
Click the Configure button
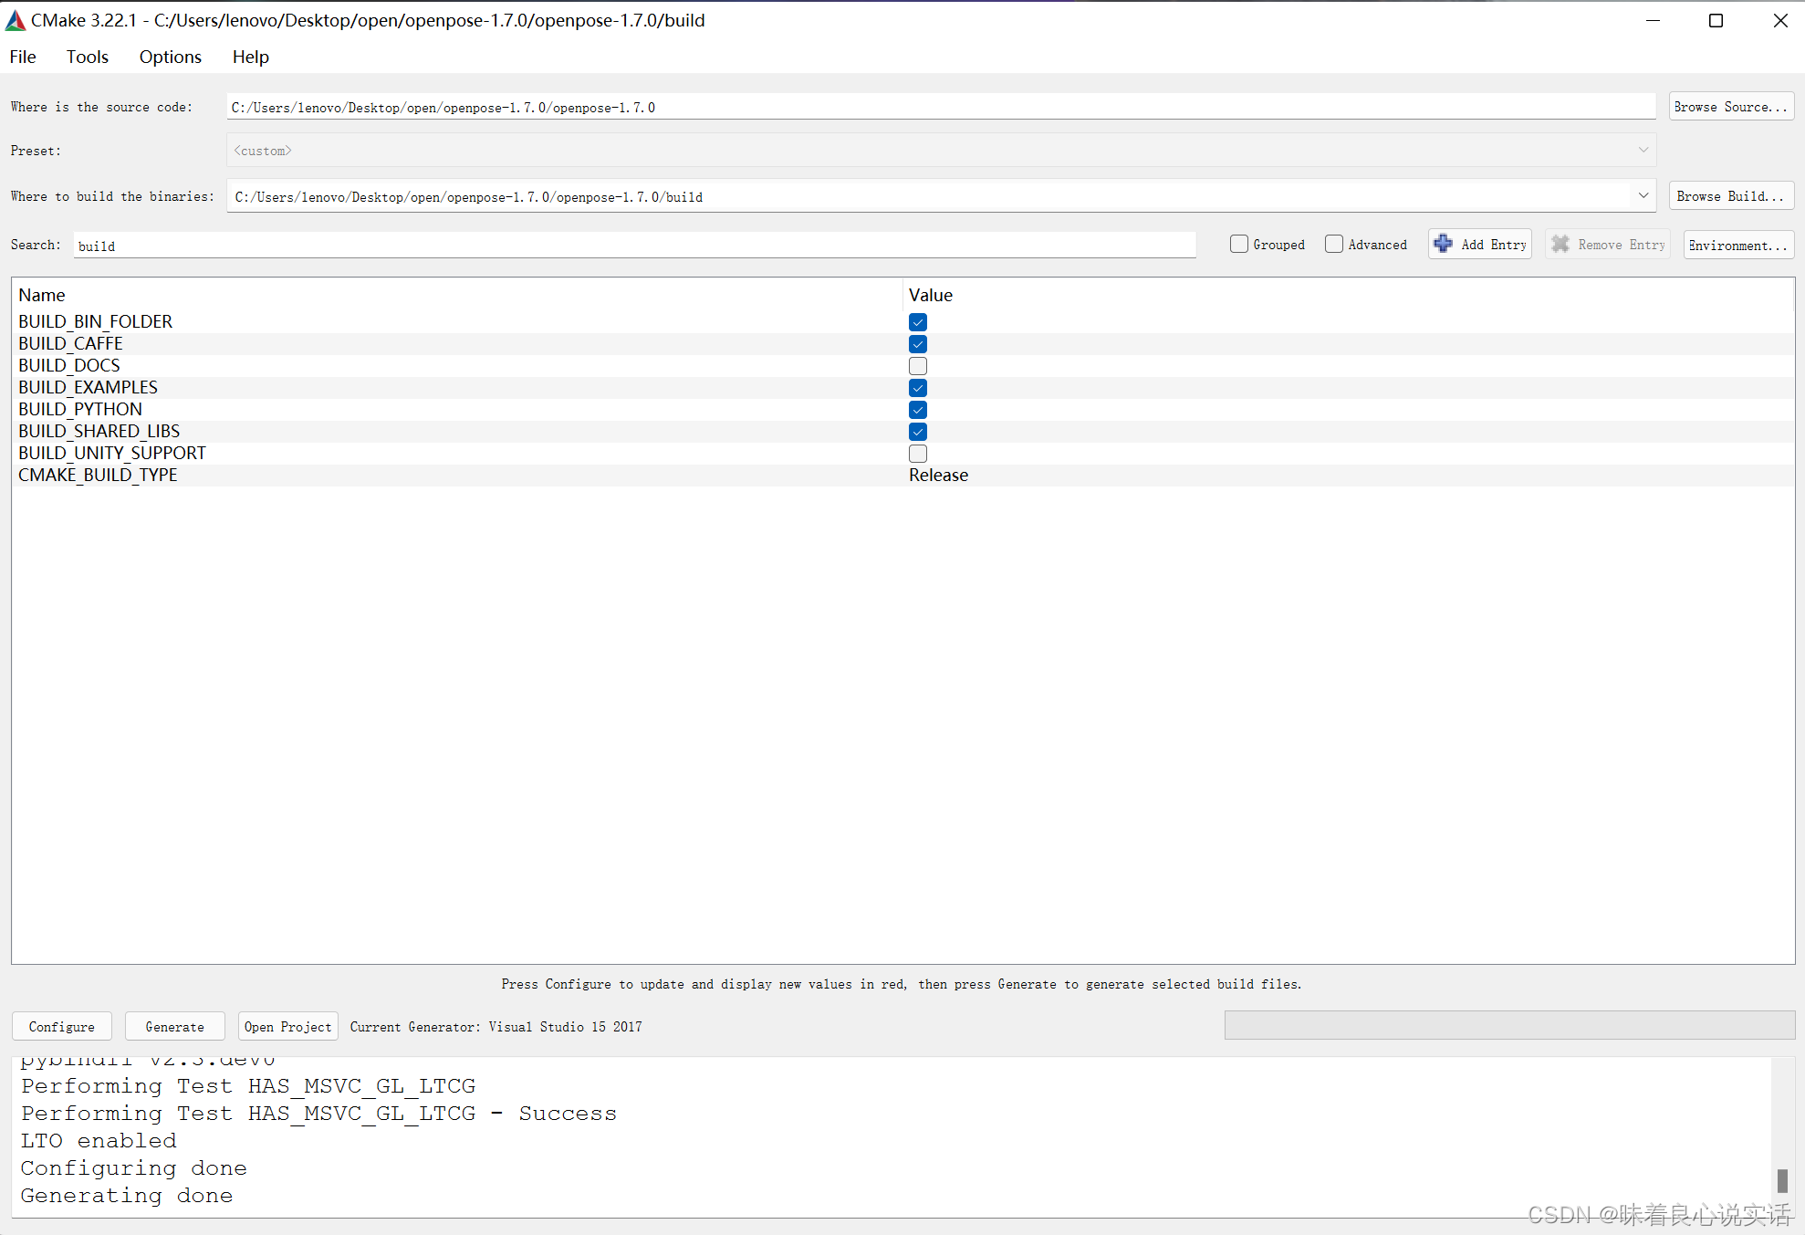coord(60,1025)
